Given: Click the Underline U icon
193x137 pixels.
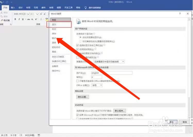Looking at the screenshot, I should pos(23,19).
